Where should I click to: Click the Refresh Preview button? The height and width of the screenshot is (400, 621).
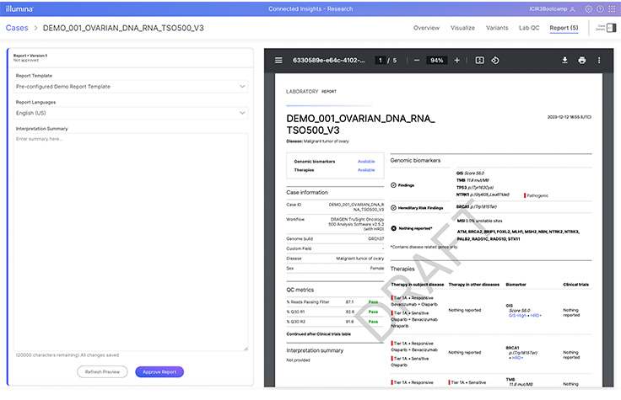[102, 371]
